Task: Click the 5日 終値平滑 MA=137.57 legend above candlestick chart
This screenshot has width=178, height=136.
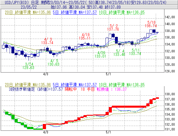Action: click(75, 12)
